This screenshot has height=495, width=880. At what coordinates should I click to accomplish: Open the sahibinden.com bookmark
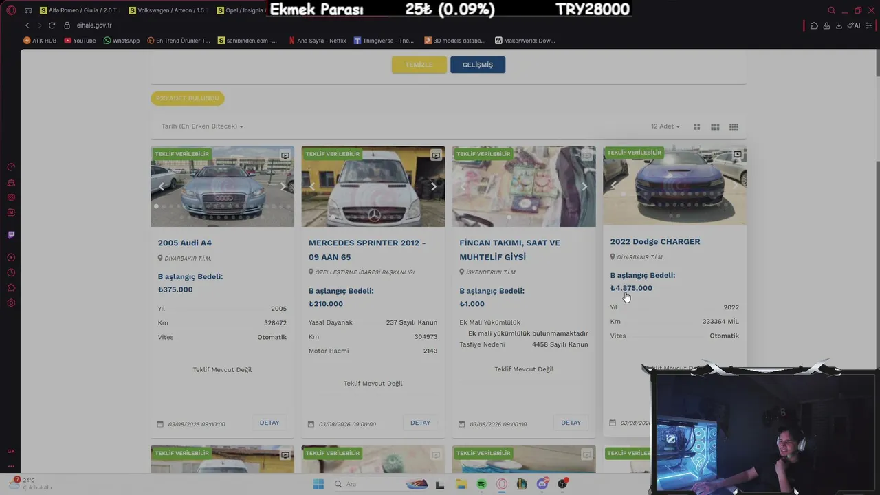point(247,41)
